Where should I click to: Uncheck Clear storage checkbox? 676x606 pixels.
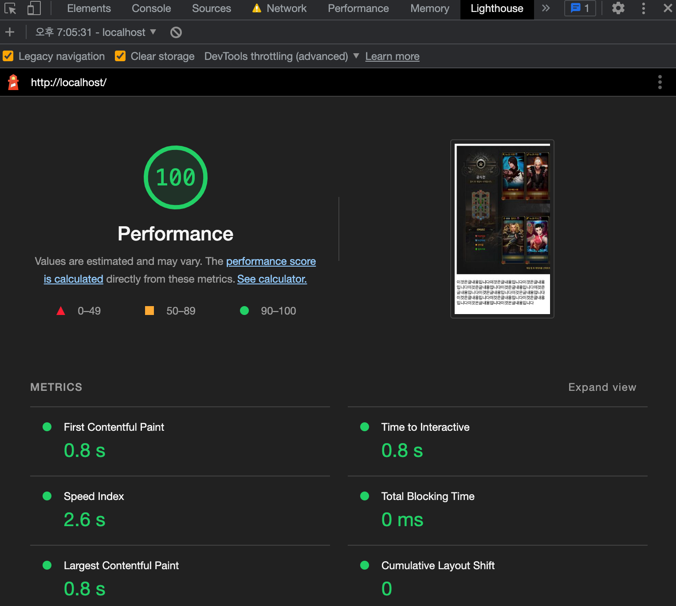(x=120, y=56)
